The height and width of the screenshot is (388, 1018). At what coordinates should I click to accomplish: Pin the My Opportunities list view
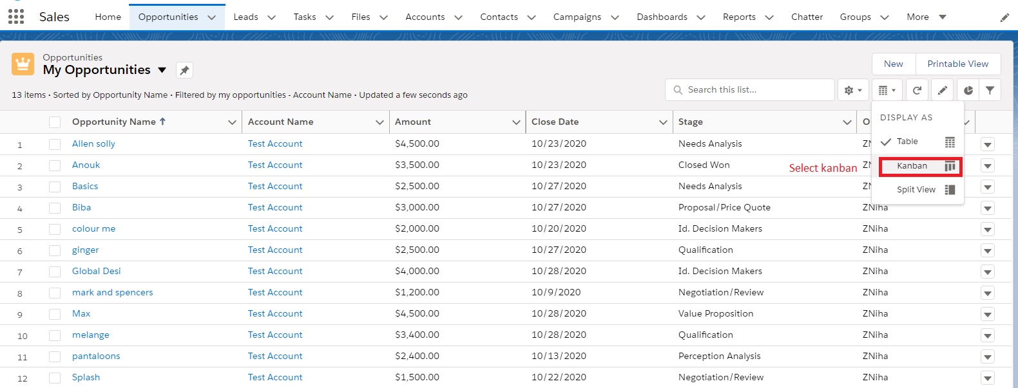point(184,70)
